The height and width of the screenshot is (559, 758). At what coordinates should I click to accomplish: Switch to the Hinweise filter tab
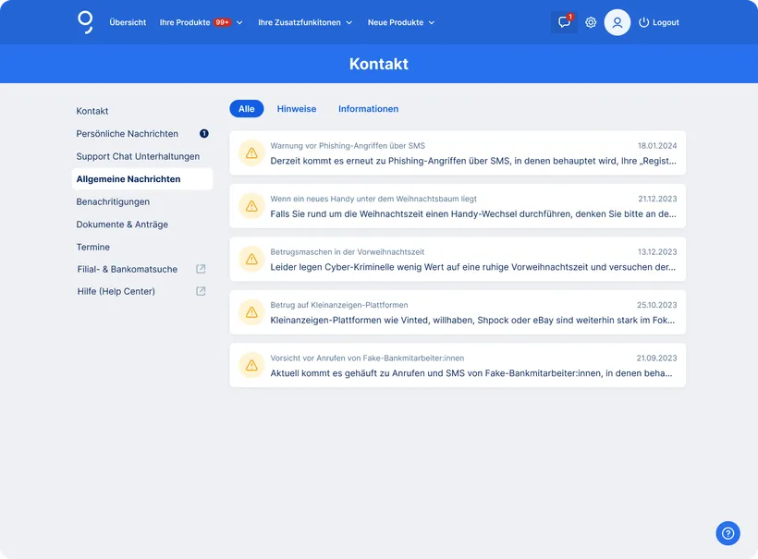point(297,109)
